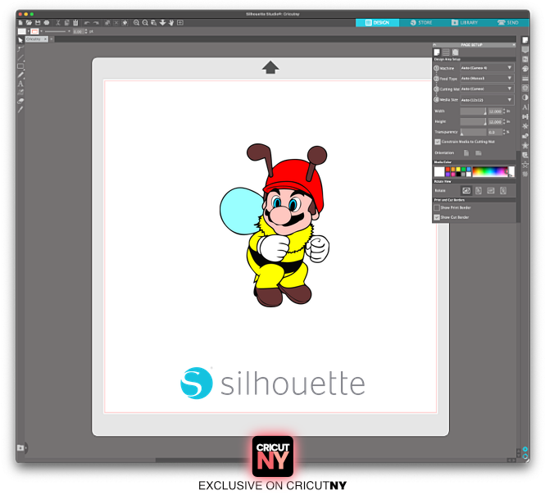Select the fourth Rotate View option
This screenshot has height=495, width=545.
(x=503, y=190)
